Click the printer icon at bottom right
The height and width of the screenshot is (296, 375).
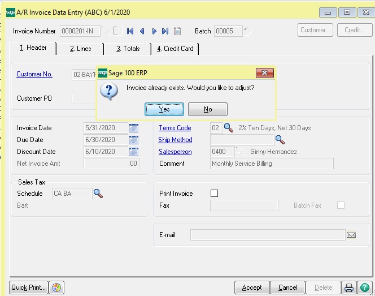coord(350,288)
